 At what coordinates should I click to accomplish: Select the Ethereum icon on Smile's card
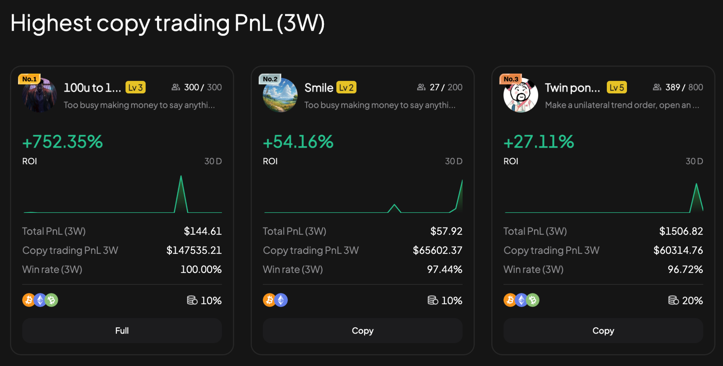tap(282, 300)
